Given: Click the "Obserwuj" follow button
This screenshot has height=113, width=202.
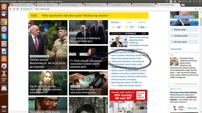Looking at the screenshot, I should (x=192, y=108).
